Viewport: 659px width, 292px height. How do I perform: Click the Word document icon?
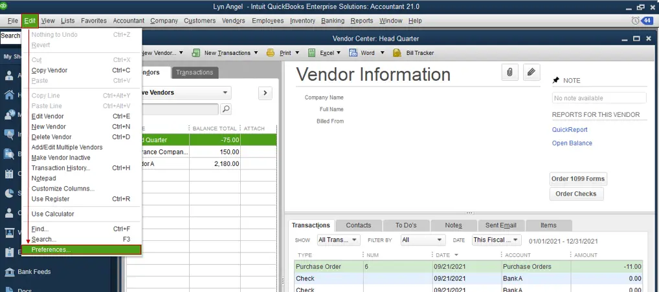tap(353, 53)
